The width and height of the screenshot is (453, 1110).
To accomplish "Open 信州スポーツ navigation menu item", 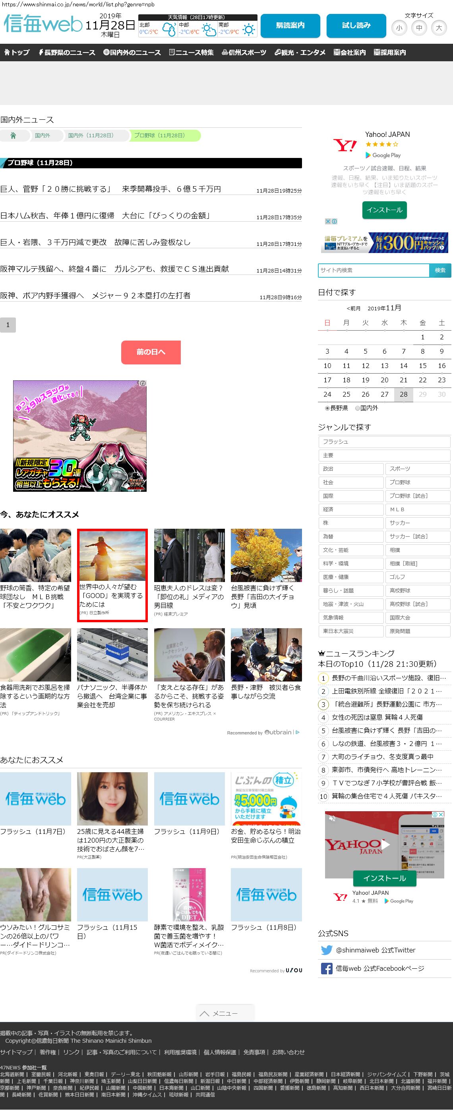I will point(244,53).
